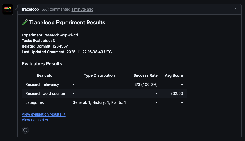Viewport: 245px width, 141px height.
Task: Click the traceloop bot avatar icon
Action: pos(8,9)
